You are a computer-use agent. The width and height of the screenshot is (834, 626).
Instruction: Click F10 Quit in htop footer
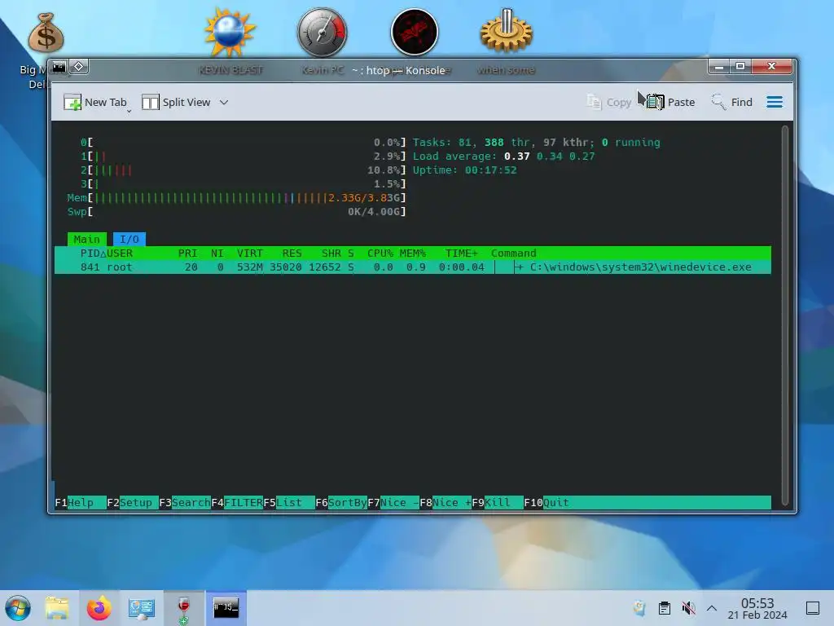pyautogui.click(x=546, y=502)
